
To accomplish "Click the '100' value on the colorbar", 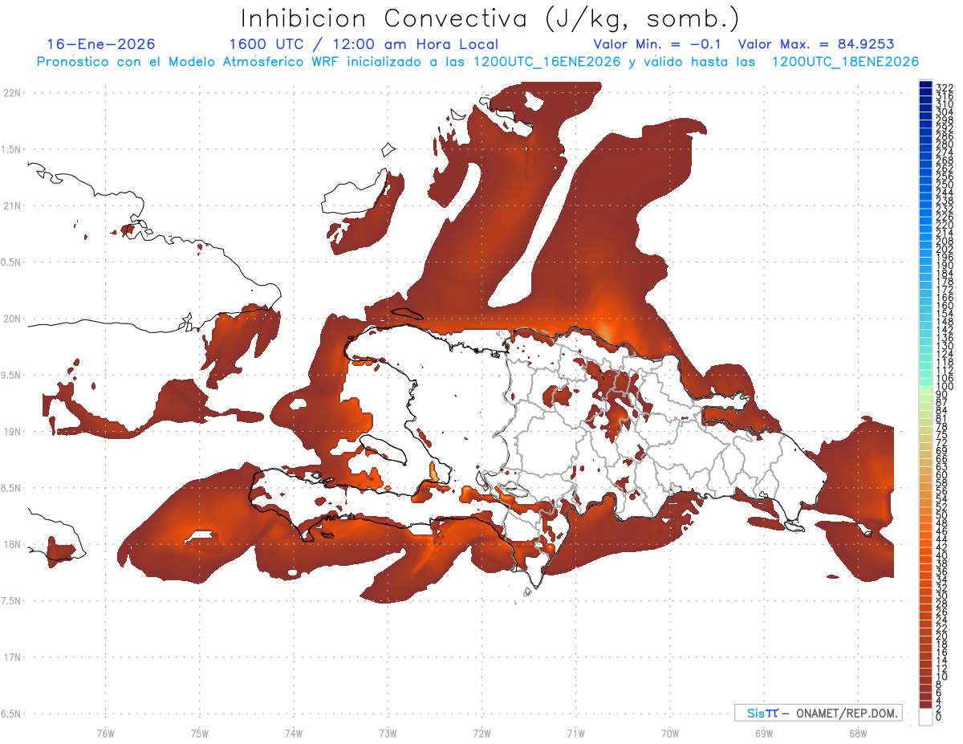I will tap(945, 388).
